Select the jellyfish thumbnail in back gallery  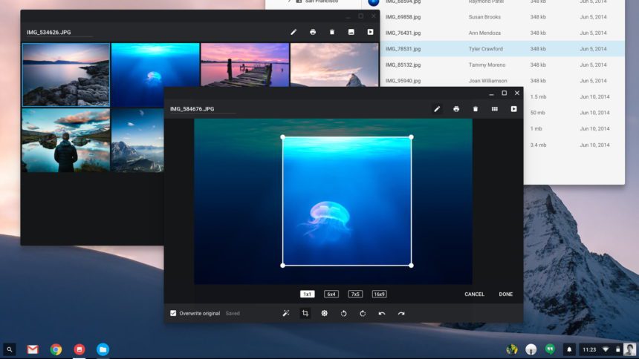pos(155,75)
